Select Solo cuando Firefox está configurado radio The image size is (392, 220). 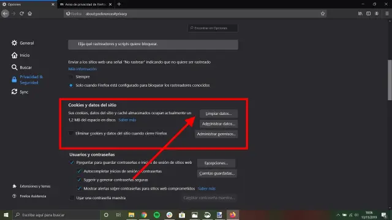(x=71, y=86)
